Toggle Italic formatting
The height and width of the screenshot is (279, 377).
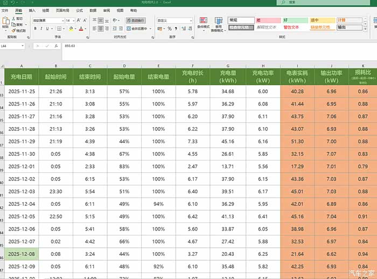(x=41, y=29)
